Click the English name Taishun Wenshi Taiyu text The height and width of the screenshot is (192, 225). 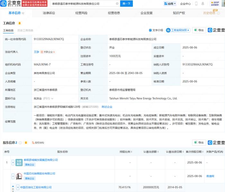point(143,99)
